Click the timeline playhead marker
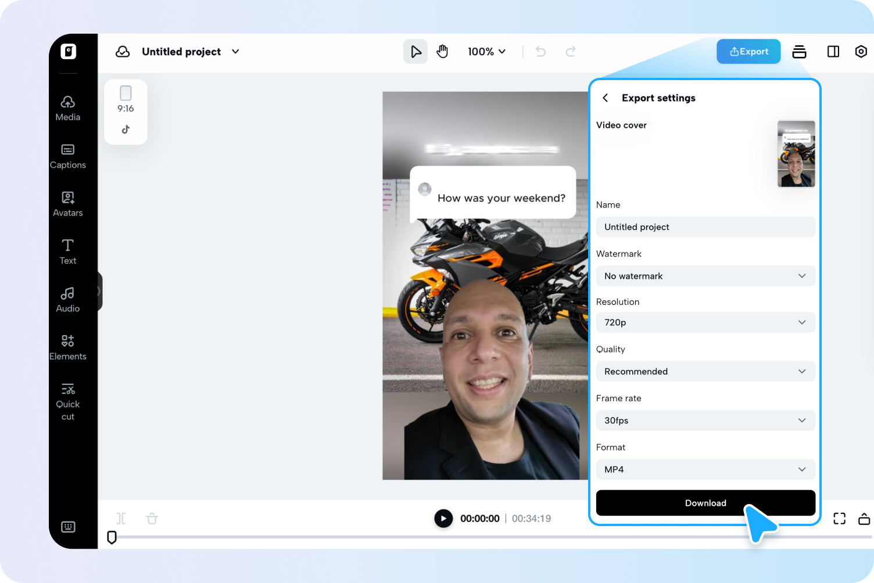This screenshot has height=583, width=874. point(112,537)
